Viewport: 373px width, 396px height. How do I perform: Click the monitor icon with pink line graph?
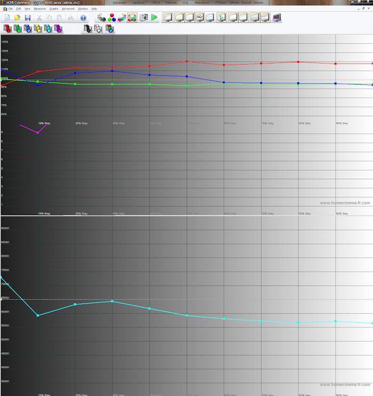pyautogui.click(x=265, y=18)
